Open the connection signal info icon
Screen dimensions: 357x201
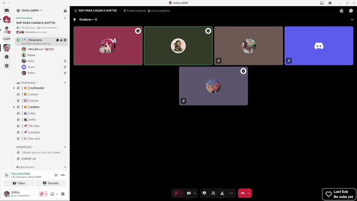point(7,175)
